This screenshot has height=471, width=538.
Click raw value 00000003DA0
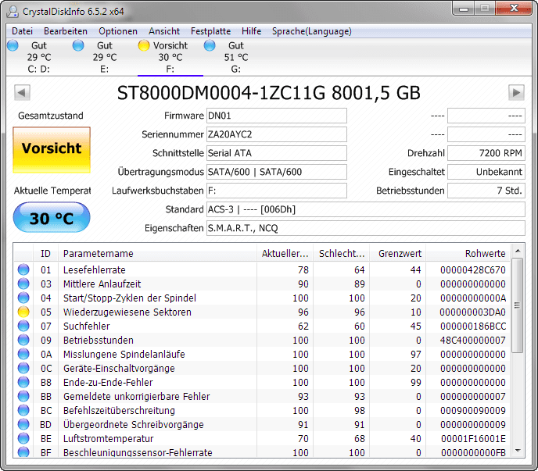pyautogui.click(x=473, y=312)
